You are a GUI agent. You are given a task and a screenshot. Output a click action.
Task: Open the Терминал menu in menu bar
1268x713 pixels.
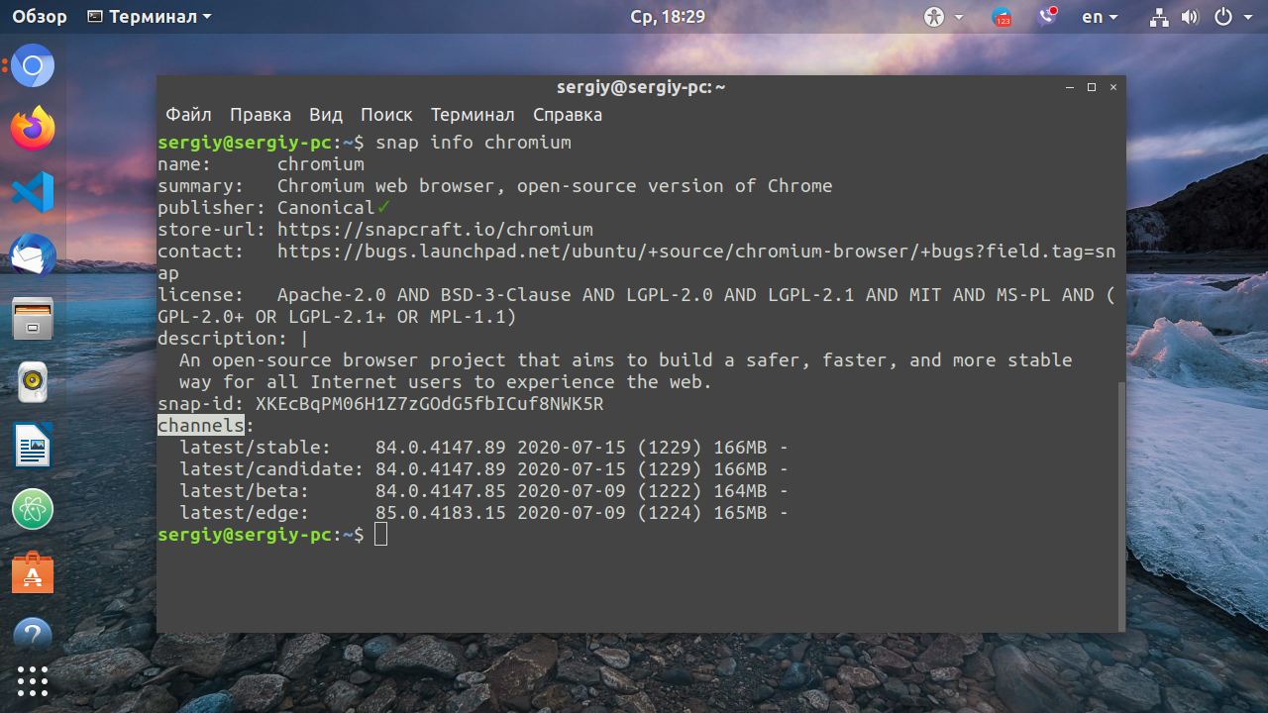tap(473, 115)
